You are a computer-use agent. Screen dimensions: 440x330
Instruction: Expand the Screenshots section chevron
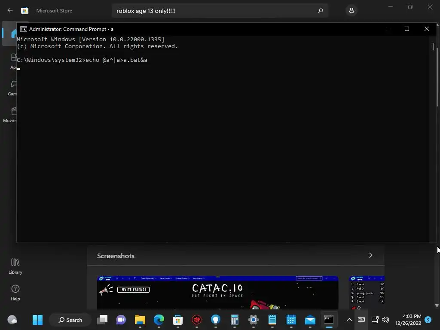pyautogui.click(x=371, y=255)
